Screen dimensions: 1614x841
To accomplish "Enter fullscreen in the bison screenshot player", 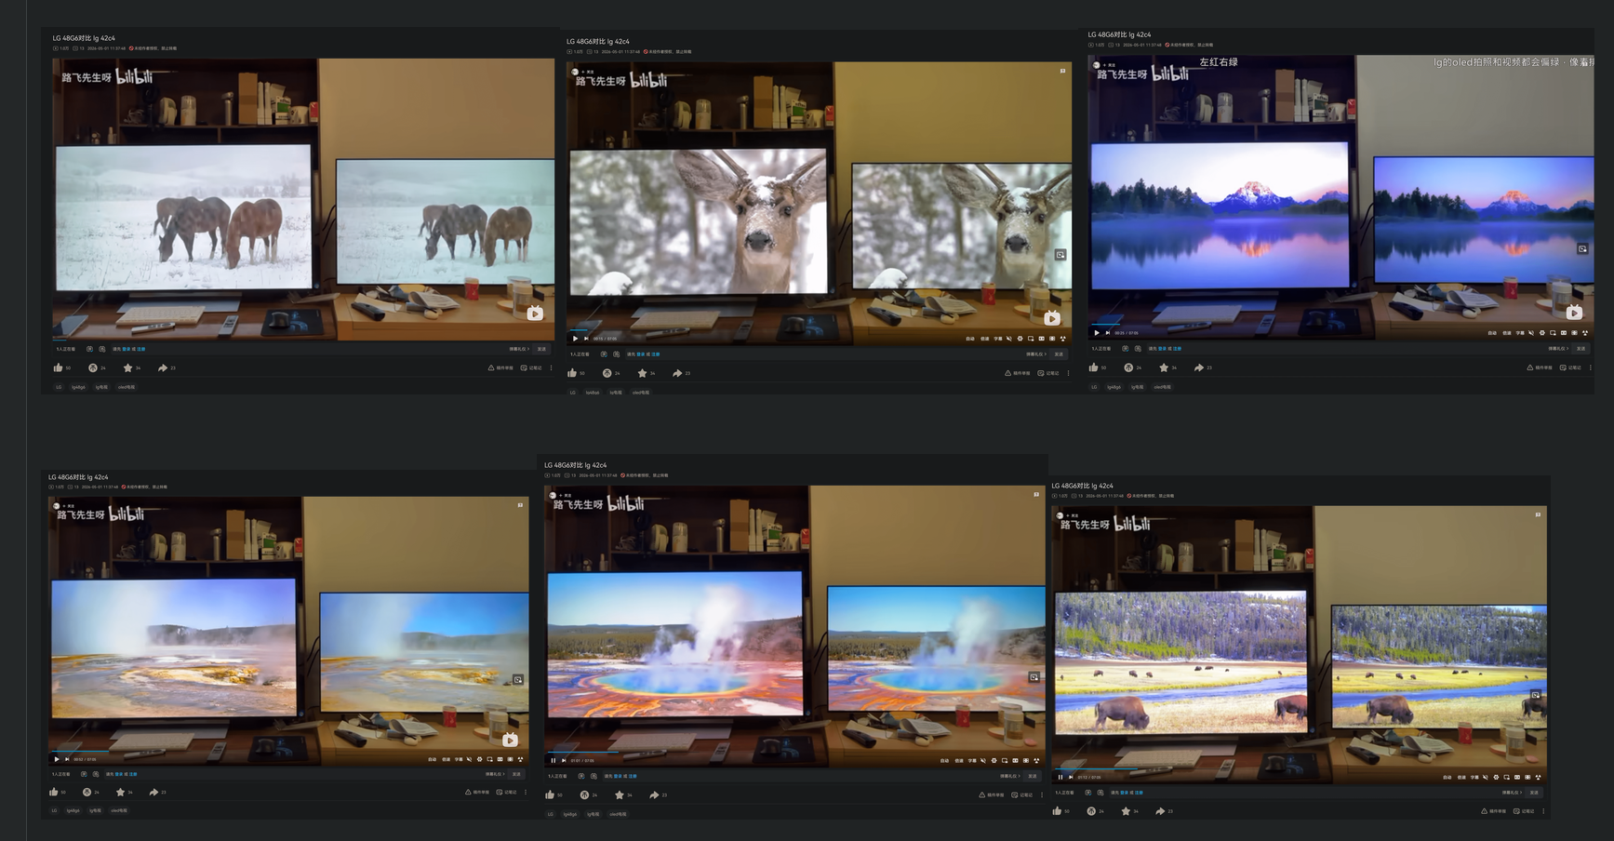I will tap(1539, 777).
